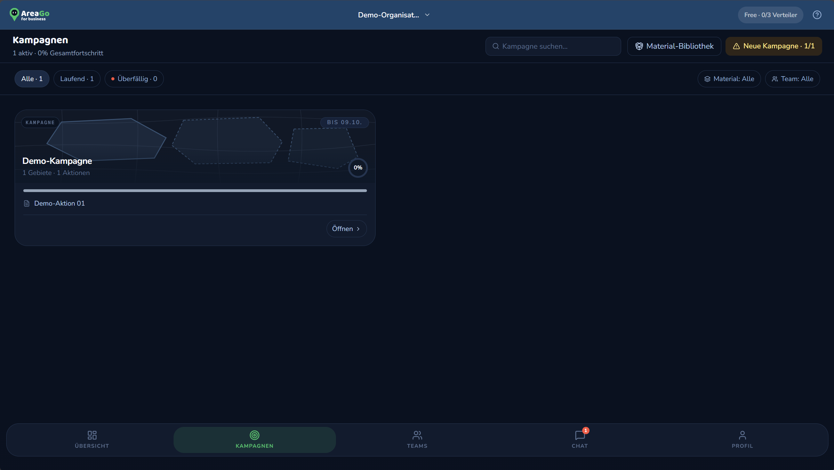Open the Material-Bibliothek

[x=674, y=46]
